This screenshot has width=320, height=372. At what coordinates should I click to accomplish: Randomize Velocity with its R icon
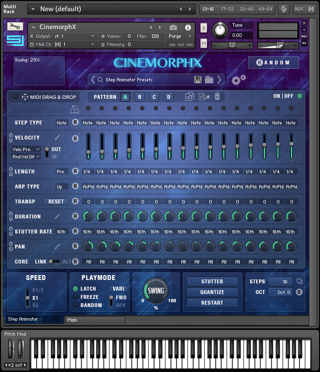[75, 139]
